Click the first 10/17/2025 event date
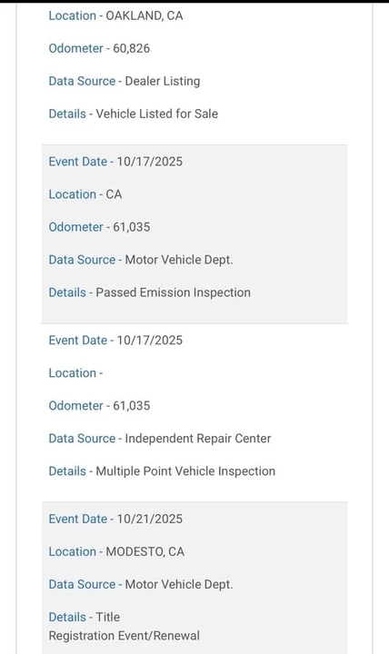 pos(149,162)
